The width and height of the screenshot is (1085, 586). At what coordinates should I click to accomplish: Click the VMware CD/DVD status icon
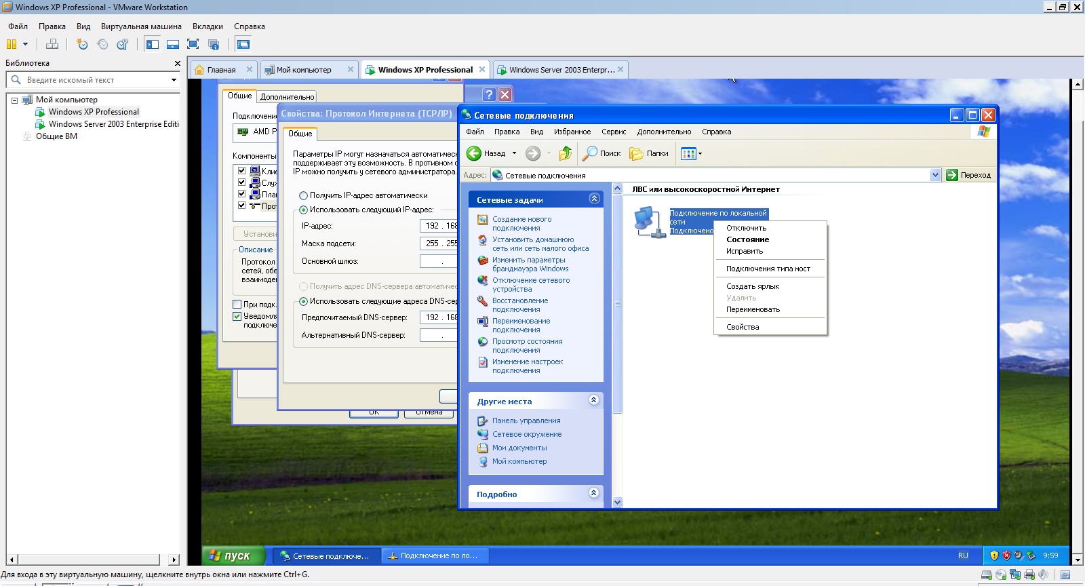tap(1001, 575)
